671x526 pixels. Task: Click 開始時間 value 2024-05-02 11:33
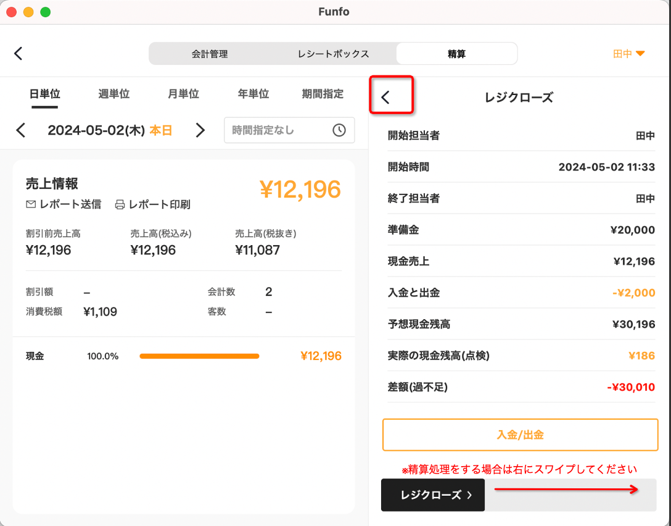pyautogui.click(x=607, y=167)
